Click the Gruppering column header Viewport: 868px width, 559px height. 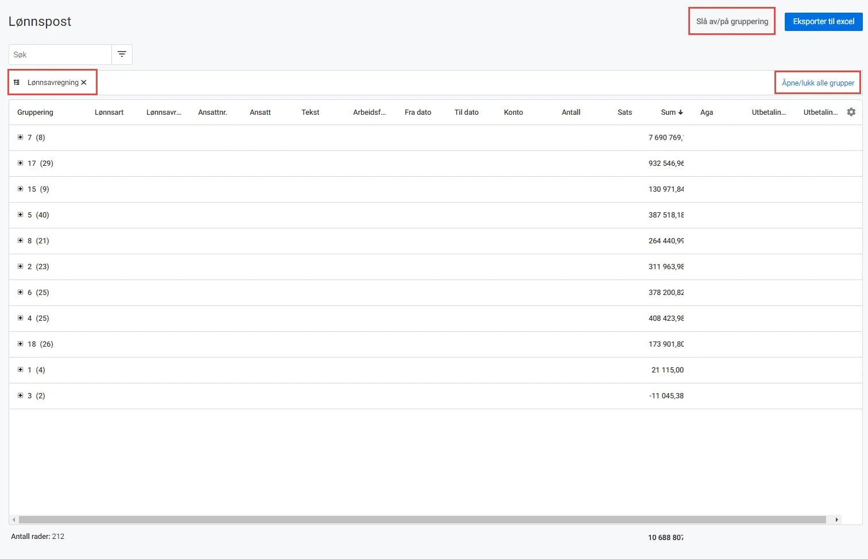(x=35, y=112)
